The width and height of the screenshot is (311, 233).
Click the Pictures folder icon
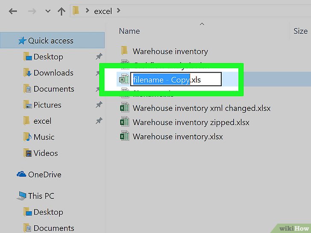[x=28, y=105]
